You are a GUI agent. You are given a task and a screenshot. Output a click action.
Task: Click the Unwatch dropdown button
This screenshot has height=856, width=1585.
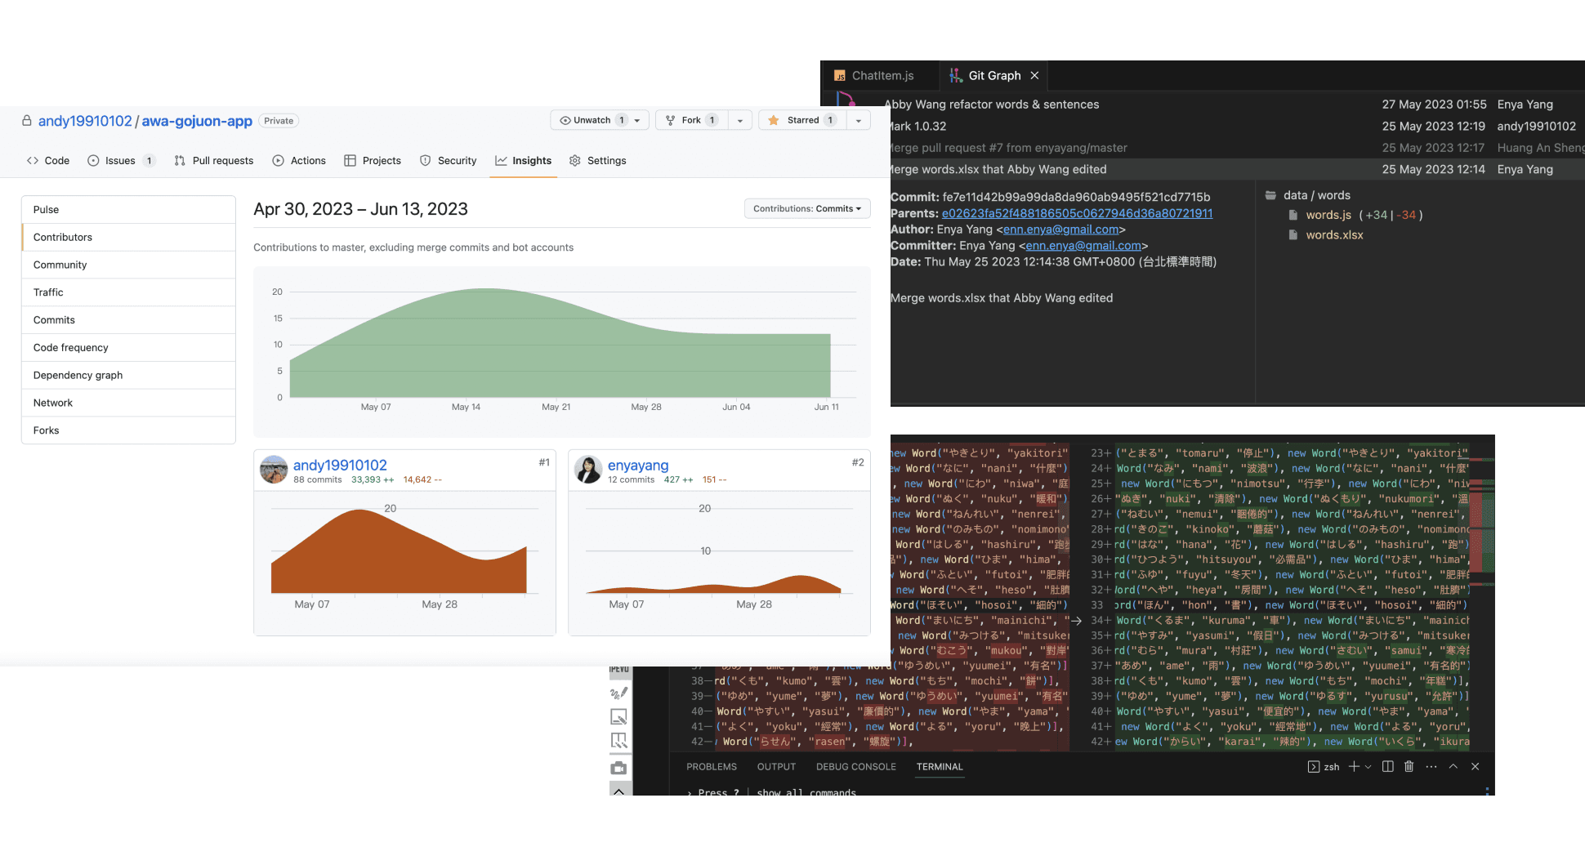[x=600, y=120]
